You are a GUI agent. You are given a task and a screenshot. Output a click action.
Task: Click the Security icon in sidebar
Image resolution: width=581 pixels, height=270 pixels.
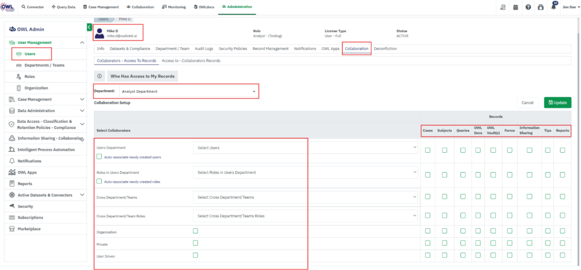[12, 206]
